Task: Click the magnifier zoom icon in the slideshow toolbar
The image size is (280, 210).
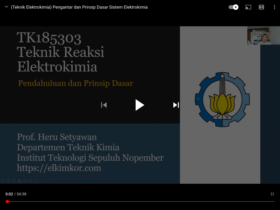Action: click(x=25, y=181)
